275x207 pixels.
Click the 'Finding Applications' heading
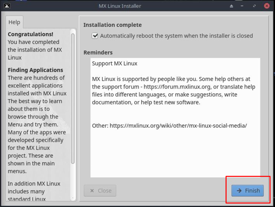pyautogui.click(x=35, y=70)
